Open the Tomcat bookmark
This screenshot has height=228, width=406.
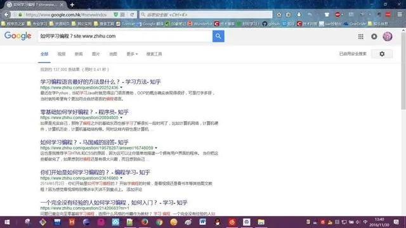(x=126, y=24)
